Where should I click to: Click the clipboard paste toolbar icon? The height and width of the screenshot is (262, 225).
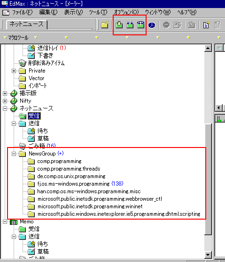pyautogui.click(x=217, y=25)
